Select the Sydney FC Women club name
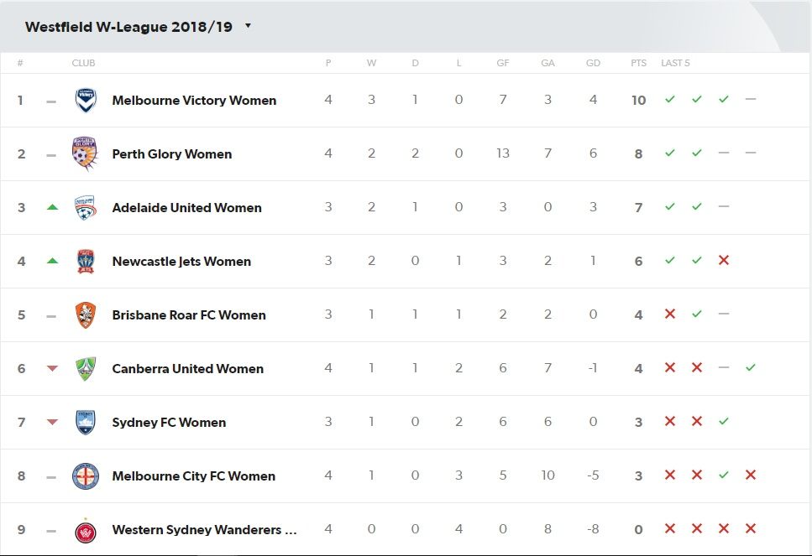 169,423
